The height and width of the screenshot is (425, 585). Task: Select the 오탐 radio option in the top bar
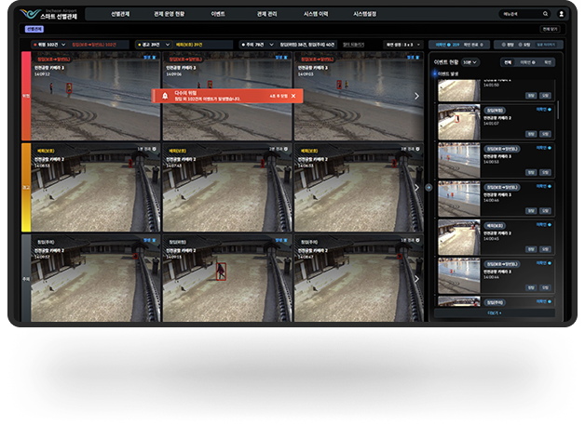coord(526,44)
